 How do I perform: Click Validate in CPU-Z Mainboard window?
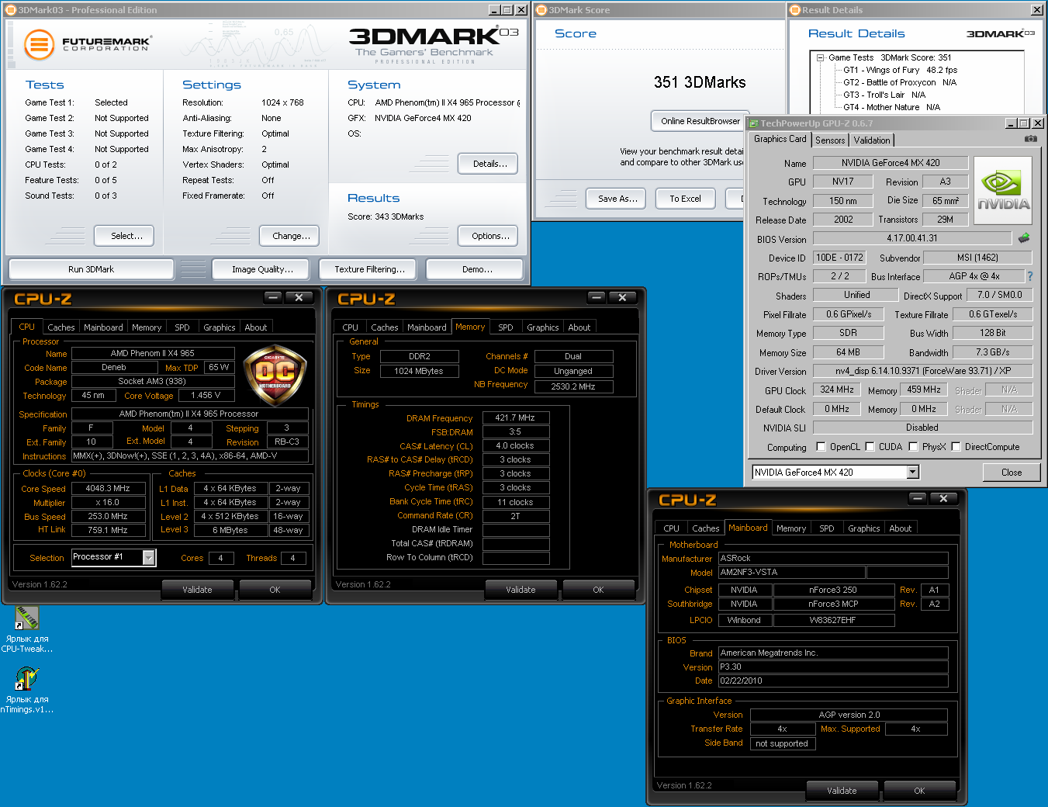click(842, 791)
